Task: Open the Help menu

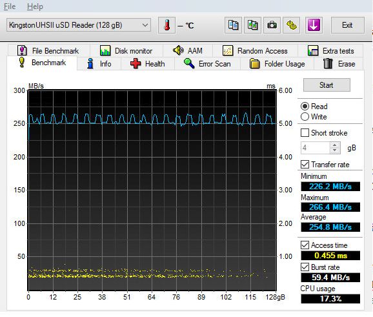Action: point(35,6)
